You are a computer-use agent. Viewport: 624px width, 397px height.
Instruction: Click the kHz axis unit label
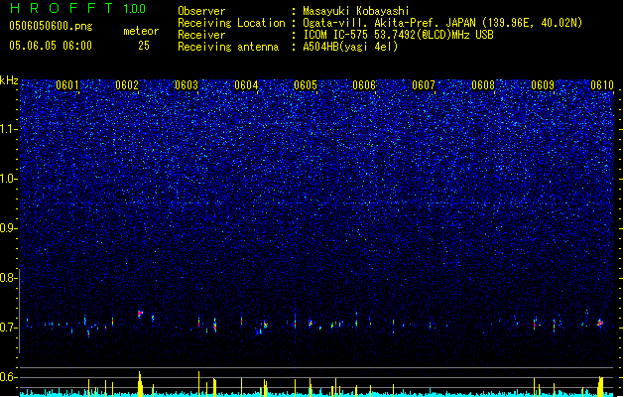point(9,80)
